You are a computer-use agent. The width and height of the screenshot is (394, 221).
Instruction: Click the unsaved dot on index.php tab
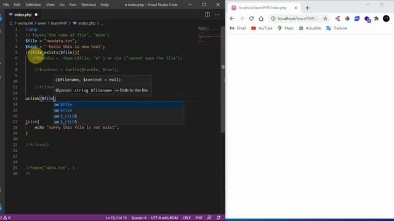(36, 15)
